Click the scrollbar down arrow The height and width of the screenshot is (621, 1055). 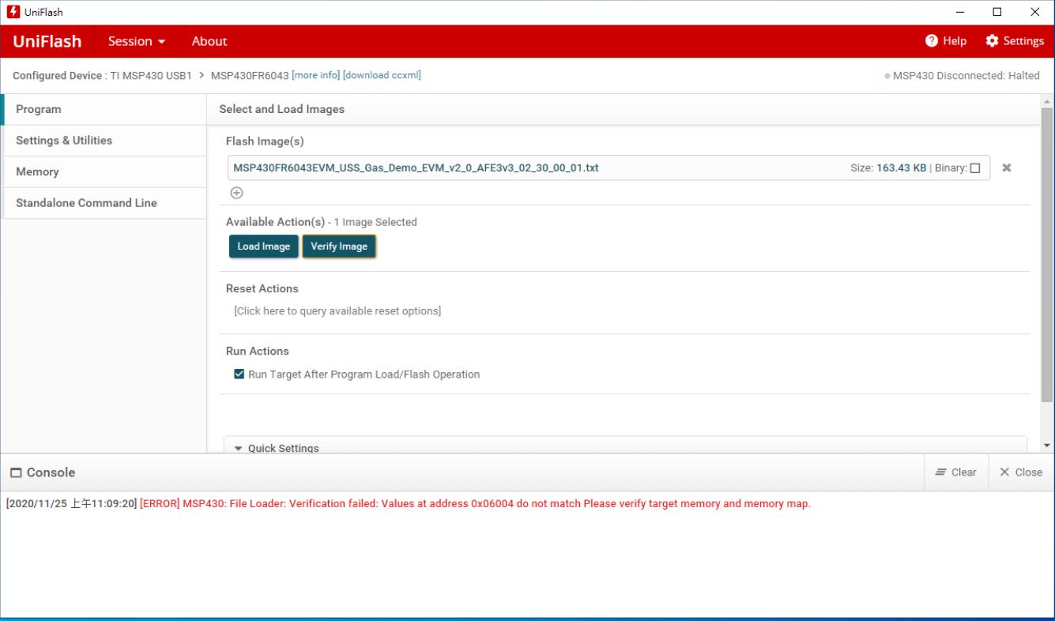click(x=1048, y=446)
